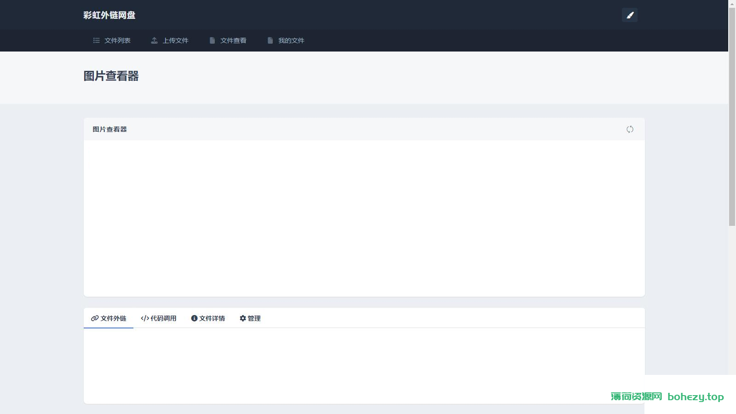Image resolution: width=736 pixels, height=414 pixels.
Task: Click the document icon beside 我的文件
Action: [270, 40]
